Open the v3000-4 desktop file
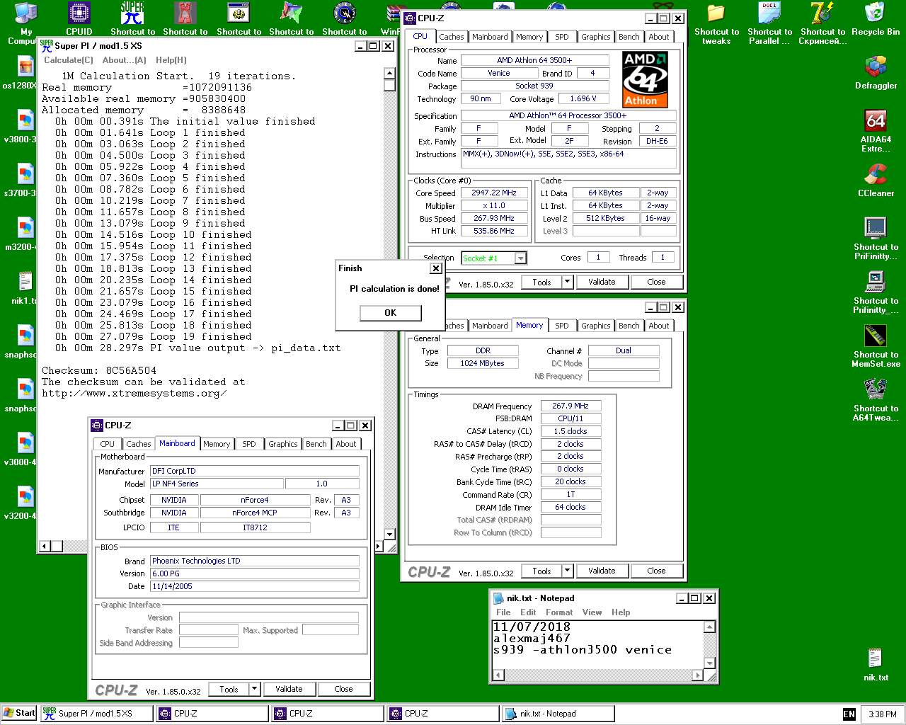This screenshot has height=725, width=906. (x=25, y=444)
